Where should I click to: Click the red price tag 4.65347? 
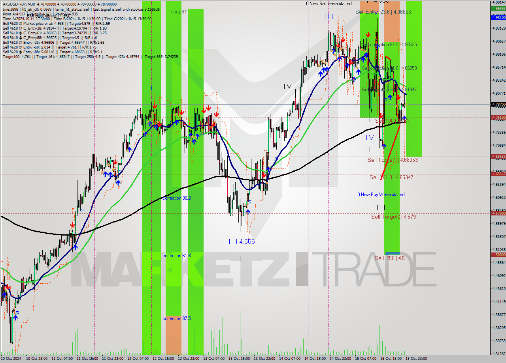[498, 174]
